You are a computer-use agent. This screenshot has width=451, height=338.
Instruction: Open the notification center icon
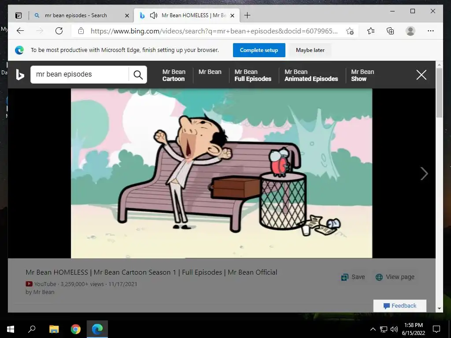[436, 329]
